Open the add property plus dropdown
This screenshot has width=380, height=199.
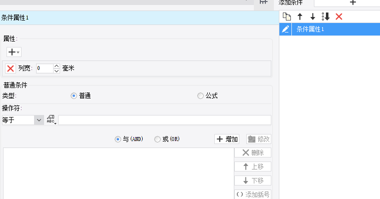pos(14,52)
